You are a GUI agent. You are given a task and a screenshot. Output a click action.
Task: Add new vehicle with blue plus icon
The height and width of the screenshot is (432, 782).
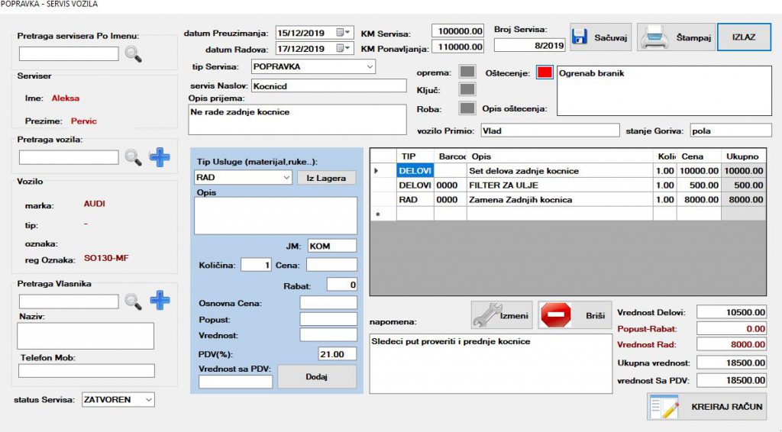[x=159, y=158]
